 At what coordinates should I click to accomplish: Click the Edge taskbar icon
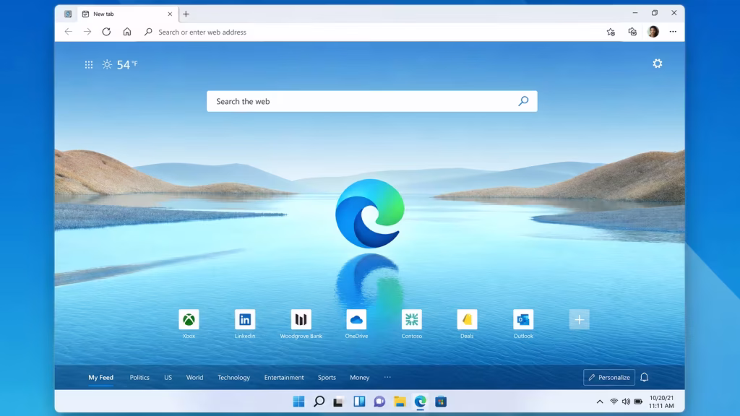point(420,402)
